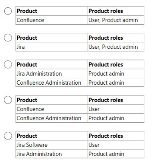Click Jira Administration cell above Confluence Administration
Viewport: 158px width, 165px height.
pyautogui.click(x=52, y=73)
